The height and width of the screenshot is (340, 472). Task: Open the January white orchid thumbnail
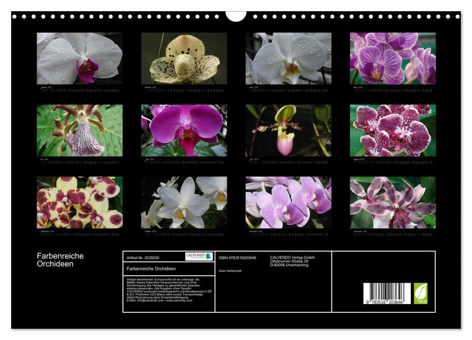[80, 58]
